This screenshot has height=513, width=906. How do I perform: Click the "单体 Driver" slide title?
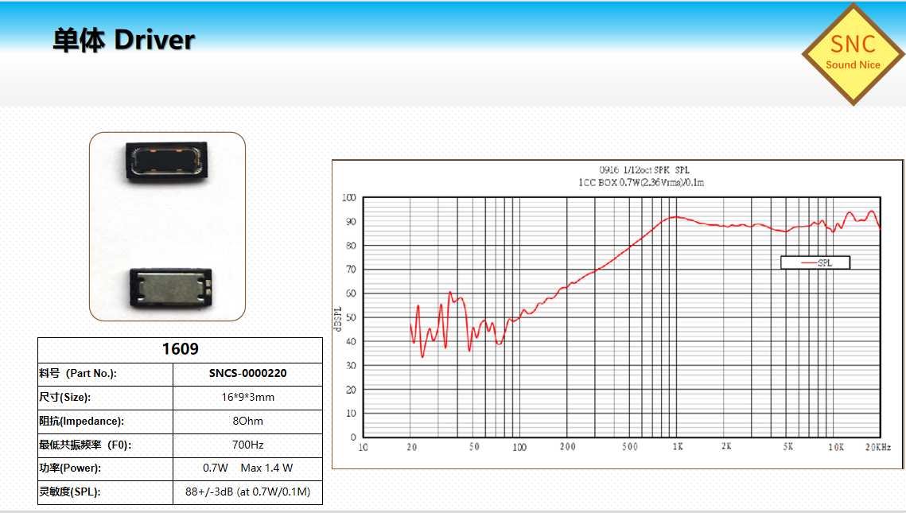123,40
